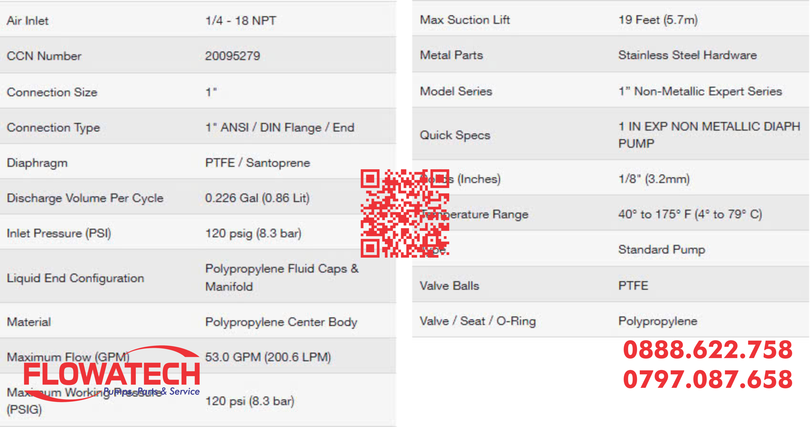Click the Maximum Flow 53.0 GPM value

(268, 357)
